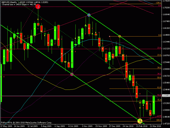Viewport: 170px width, 128px height.
Task: Click the 1.50000 price axis label
Action: click(166, 110)
